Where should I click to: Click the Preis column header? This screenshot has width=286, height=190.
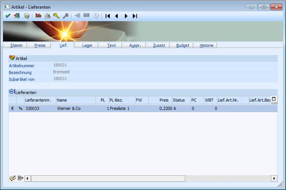click(164, 100)
